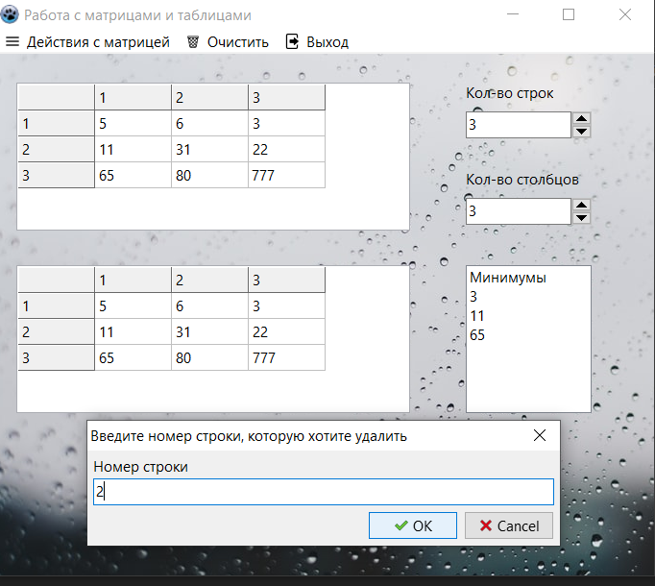Click the application paw icon in title bar
This screenshot has width=655, height=586.
pos(12,15)
